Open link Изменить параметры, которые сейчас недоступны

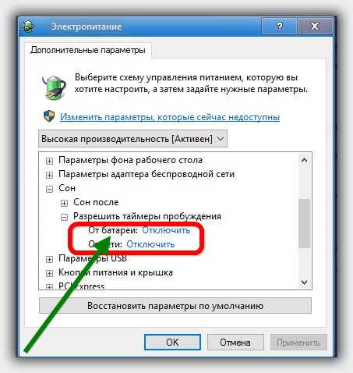pyautogui.click(x=170, y=117)
